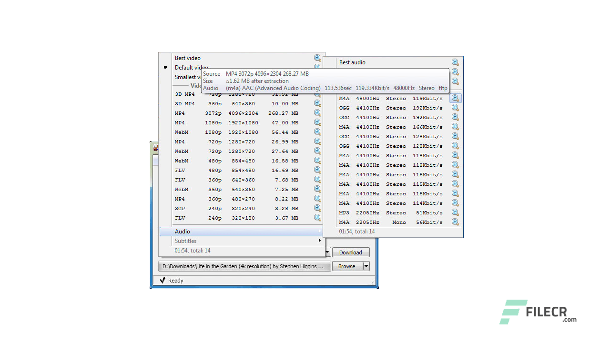The image size is (610, 343).
Task: Select the Default video radio button
Action: pyautogui.click(x=165, y=67)
